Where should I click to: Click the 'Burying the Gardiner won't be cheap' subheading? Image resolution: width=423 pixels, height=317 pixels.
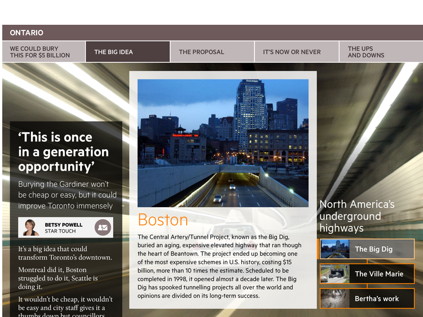coord(68,195)
